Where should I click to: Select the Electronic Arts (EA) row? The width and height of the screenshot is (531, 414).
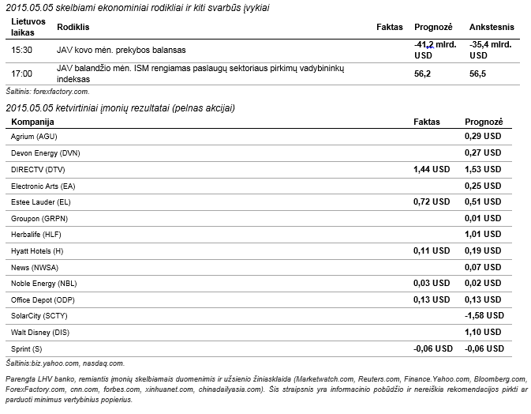(x=259, y=186)
